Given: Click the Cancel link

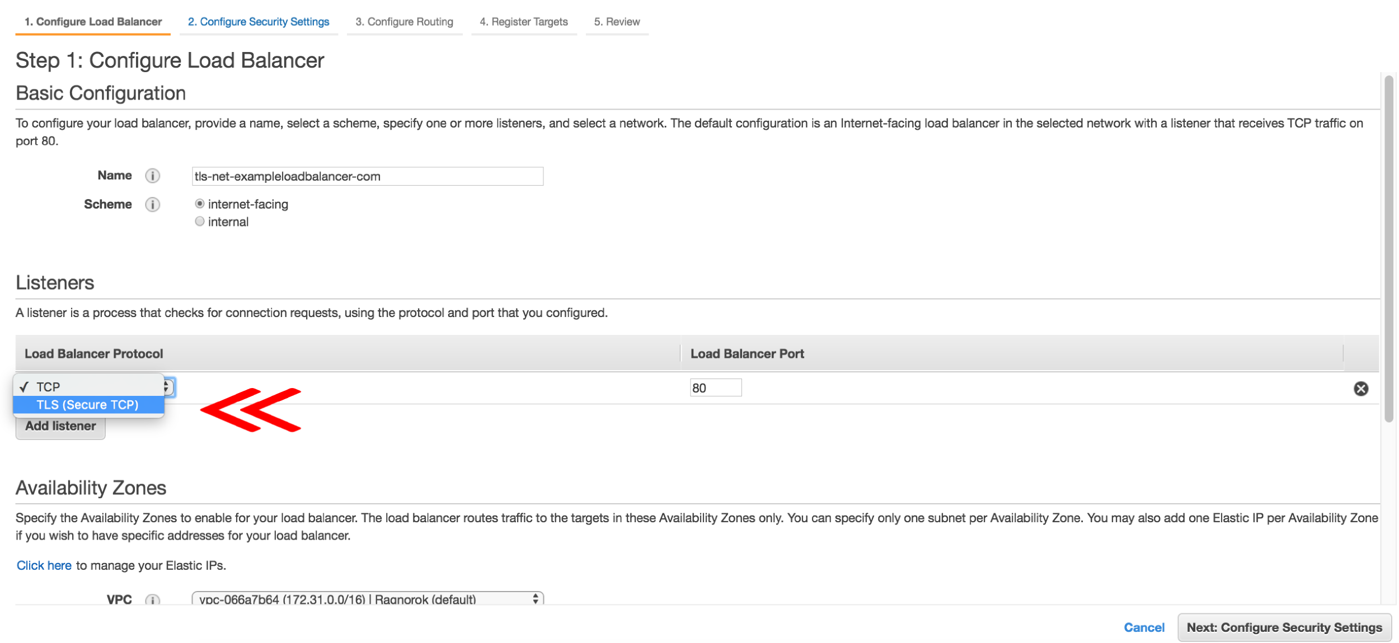Looking at the screenshot, I should 1144,627.
